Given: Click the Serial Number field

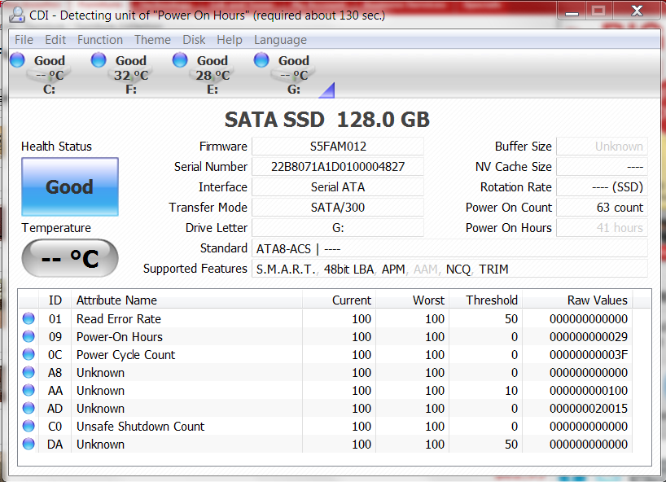Looking at the screenshot, I should point(337,167).
